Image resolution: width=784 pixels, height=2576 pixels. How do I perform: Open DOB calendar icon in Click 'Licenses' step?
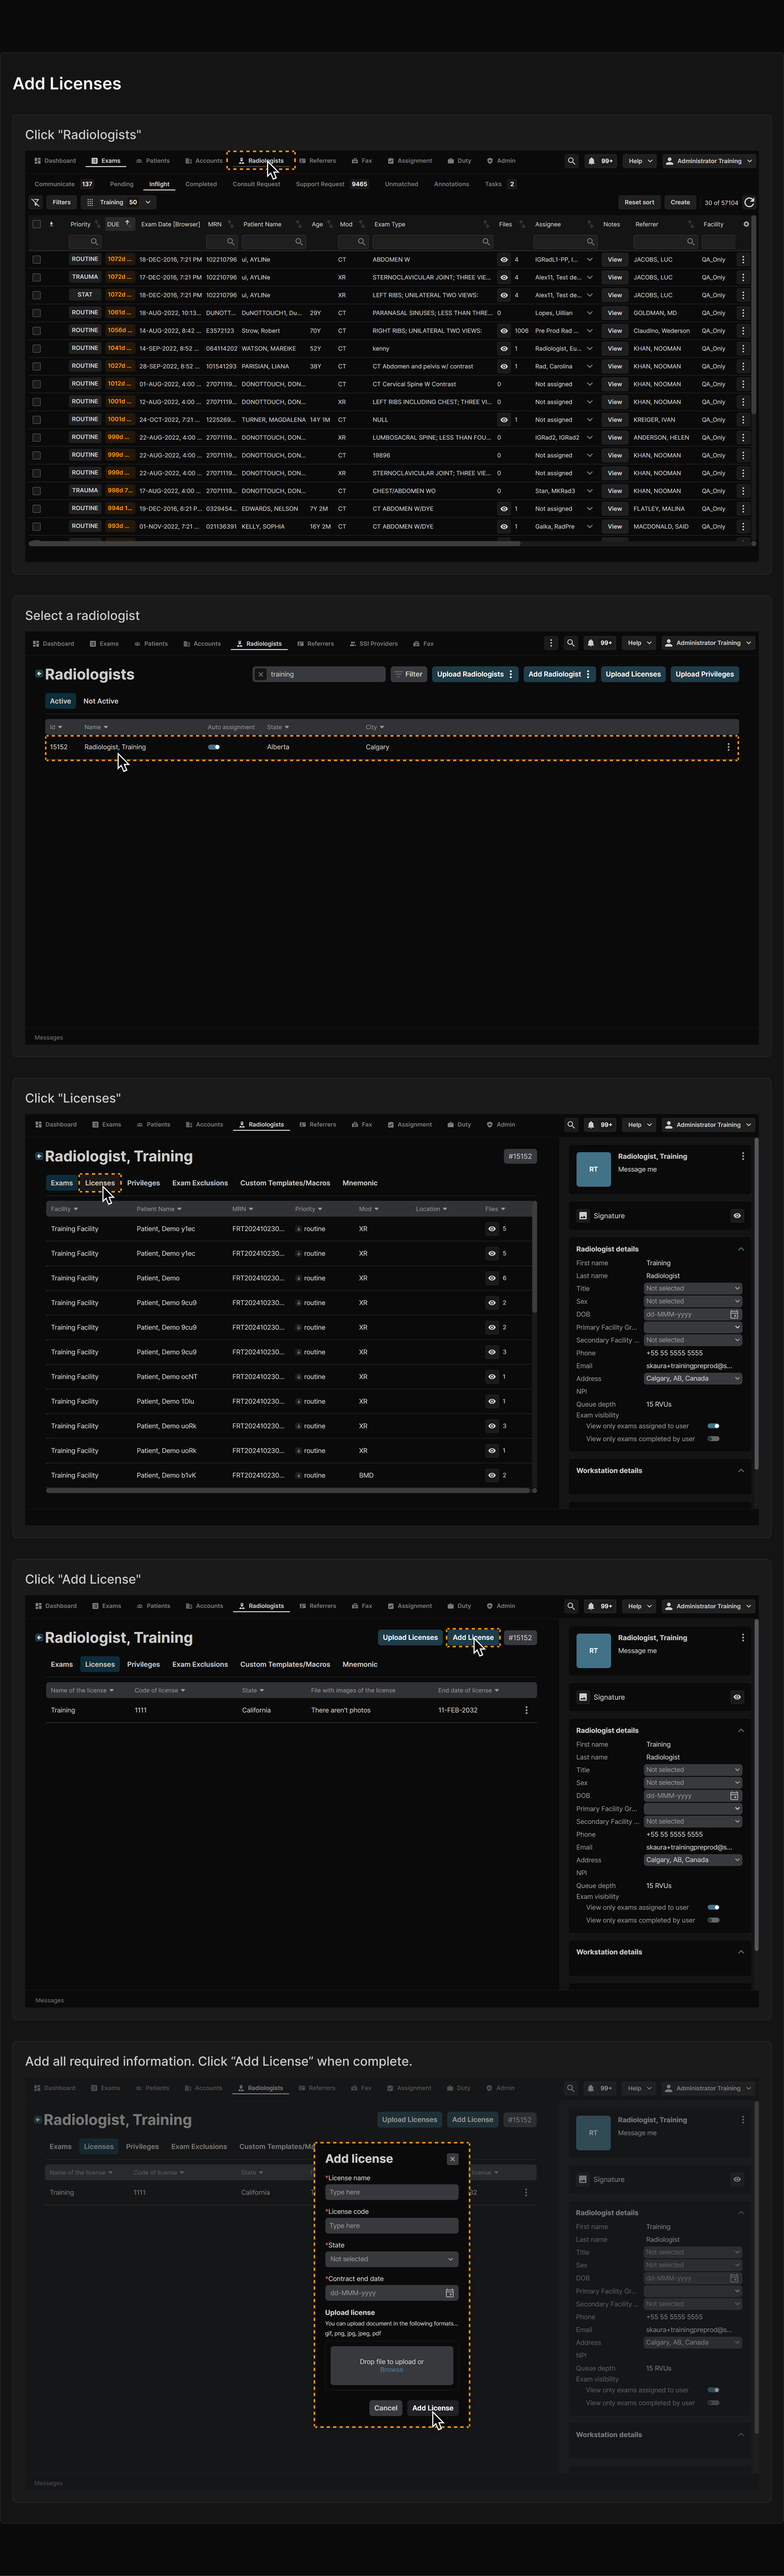click(734, 1314)
